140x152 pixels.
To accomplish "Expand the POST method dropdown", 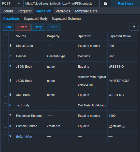I will [12, 4].
